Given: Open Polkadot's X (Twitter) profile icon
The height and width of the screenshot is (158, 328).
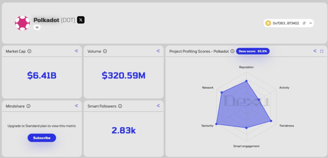Looking at the screenshot, I should (81, 20).
